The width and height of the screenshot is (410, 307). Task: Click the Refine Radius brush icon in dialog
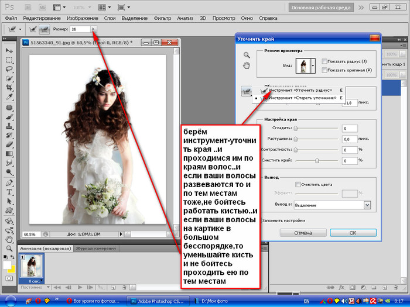click(x=247, y=91)
